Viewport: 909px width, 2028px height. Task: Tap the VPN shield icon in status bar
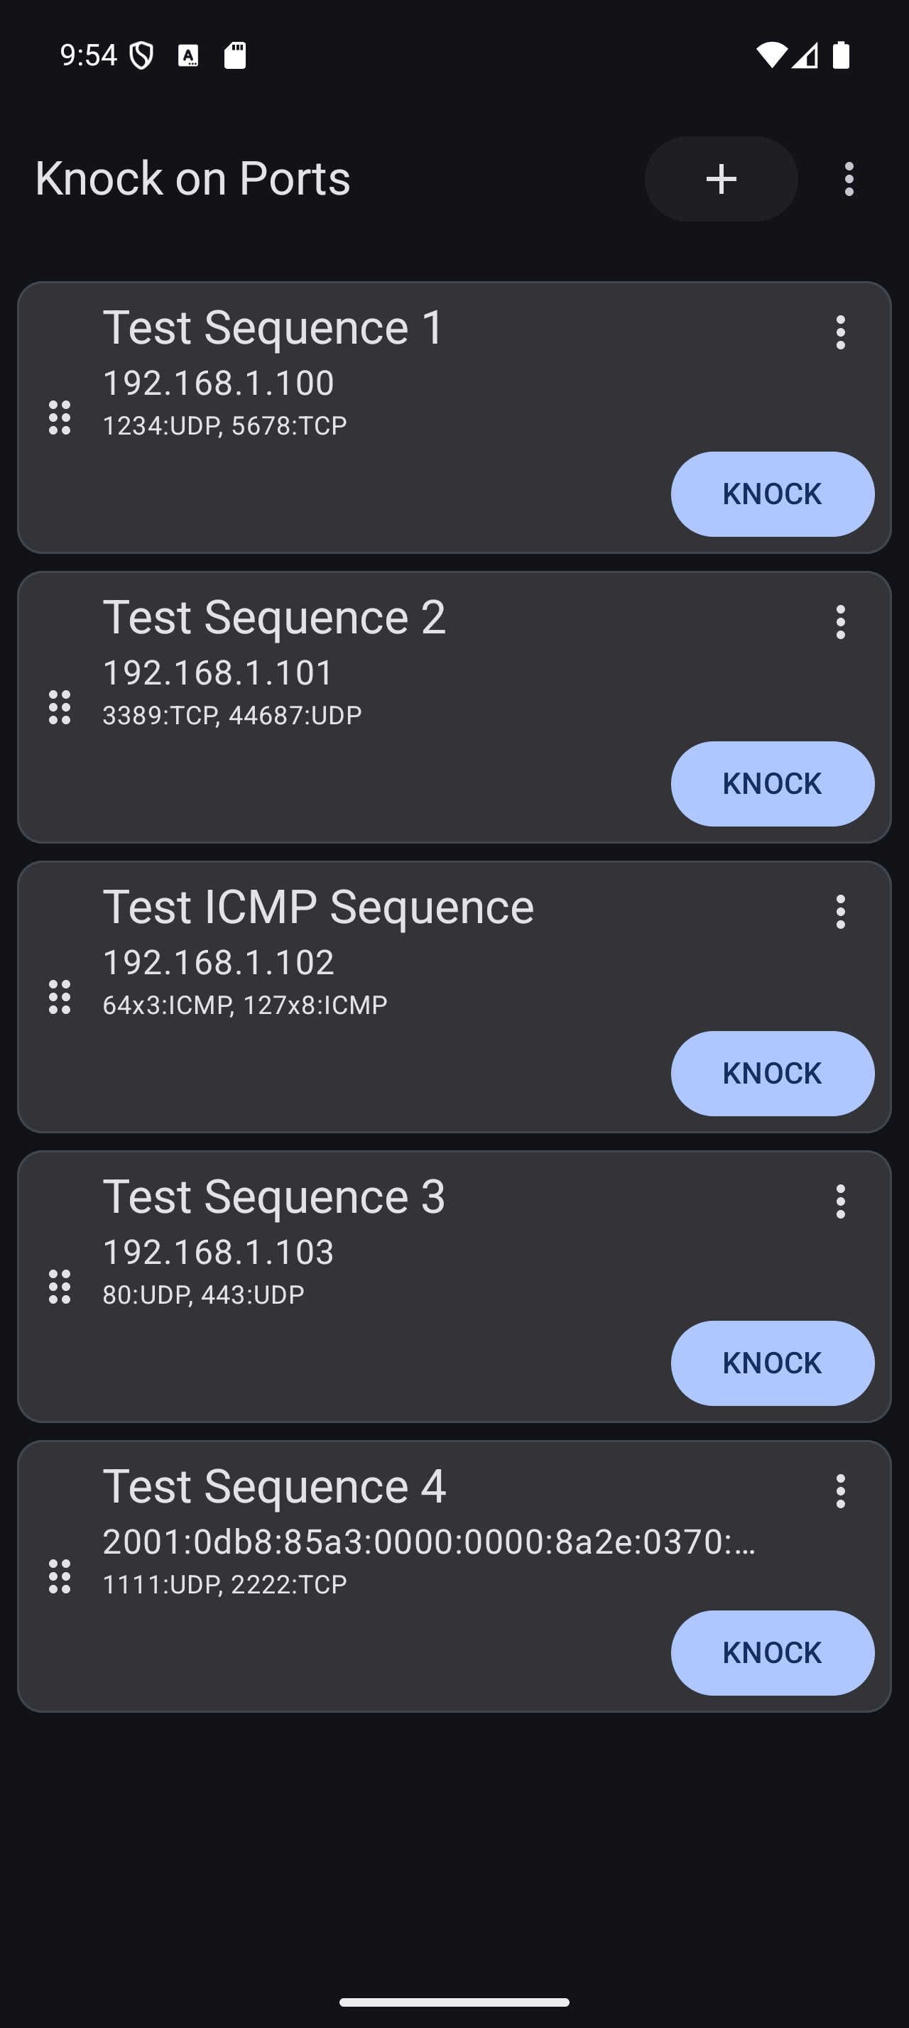point(141,55)
